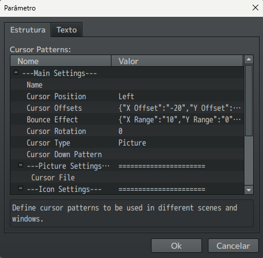
Task: Select the Cursor Type row
Action: click(x=127, y=143)
